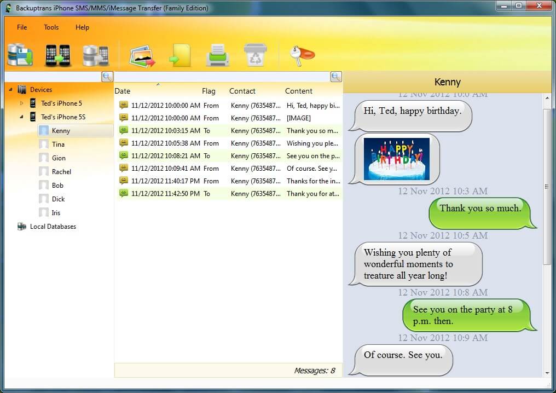This screenshot has width=556, height=393.
Task: Sort messages by the Date column
Action: coord(123,91)
